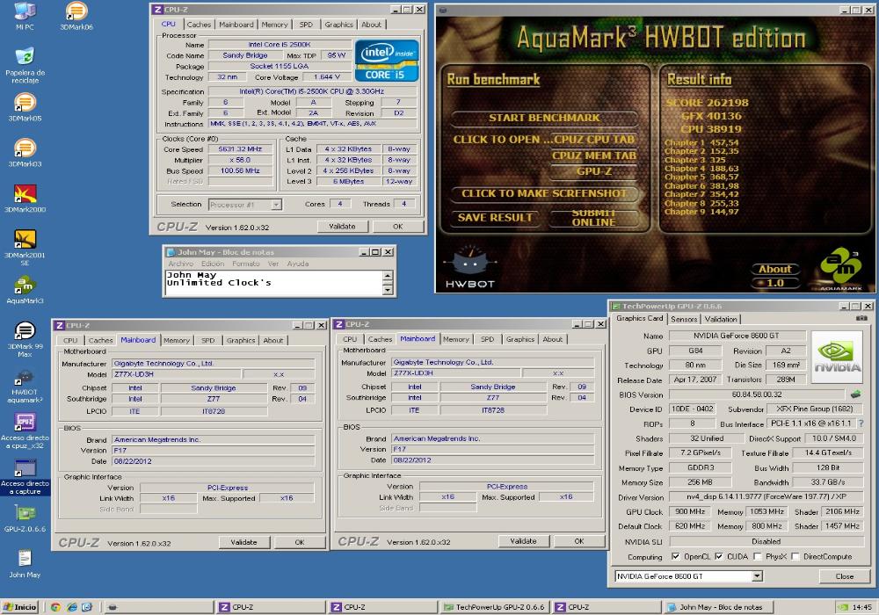Toggle the OpenCL checkbox in GPU-Z
Viewport: 879px width, 615px height.
click(676, 556)
